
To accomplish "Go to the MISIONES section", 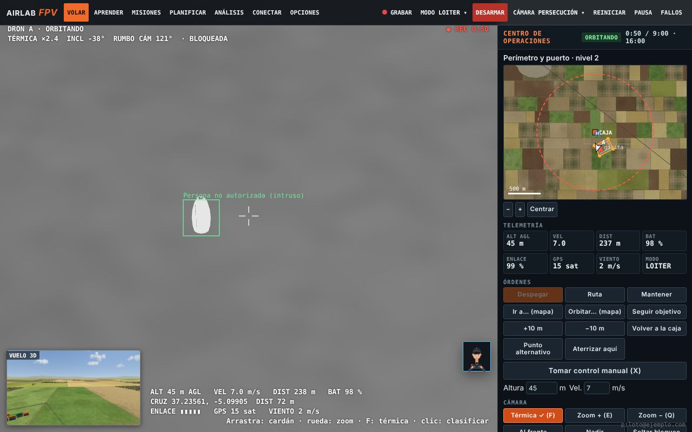I will click(x=147, y=12).
